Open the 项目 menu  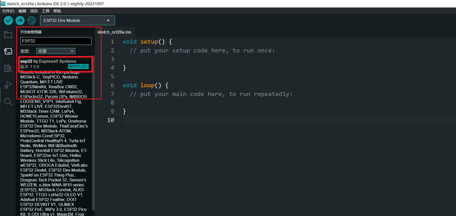coord(34,11)
